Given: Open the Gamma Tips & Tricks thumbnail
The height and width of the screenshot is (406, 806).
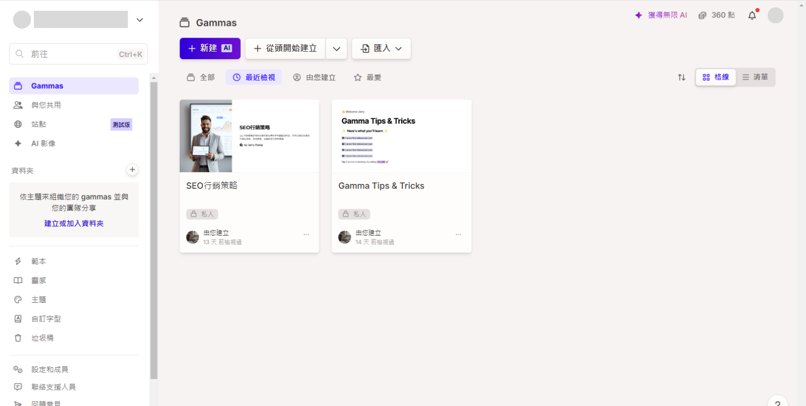Looking at the screenshot, I should pyautogui.click(x=402, y=136).
